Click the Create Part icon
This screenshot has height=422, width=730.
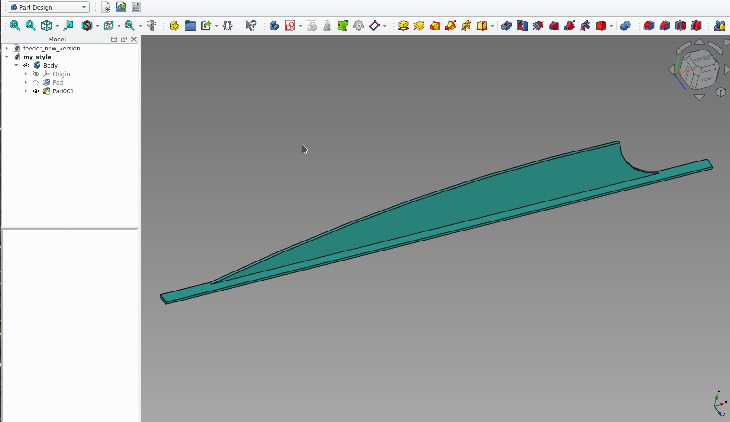pos(175,26)
